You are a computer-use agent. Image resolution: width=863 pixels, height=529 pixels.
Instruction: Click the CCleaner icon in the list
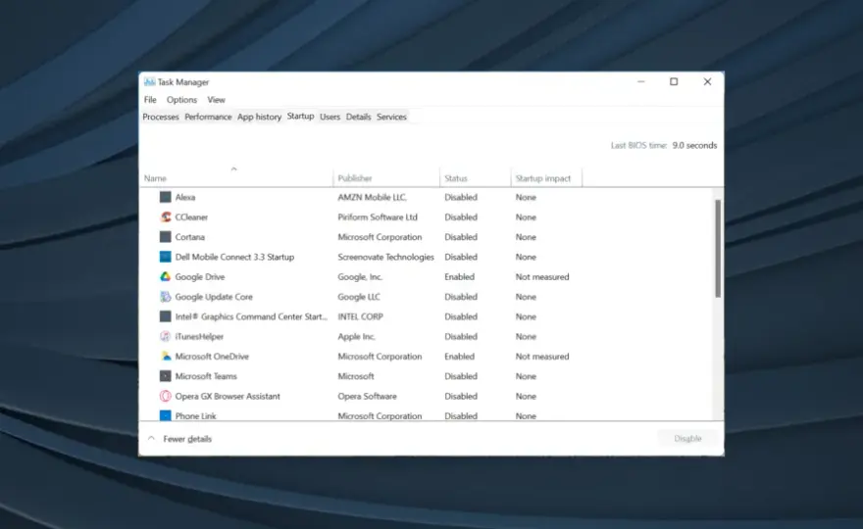coord(165,217)
